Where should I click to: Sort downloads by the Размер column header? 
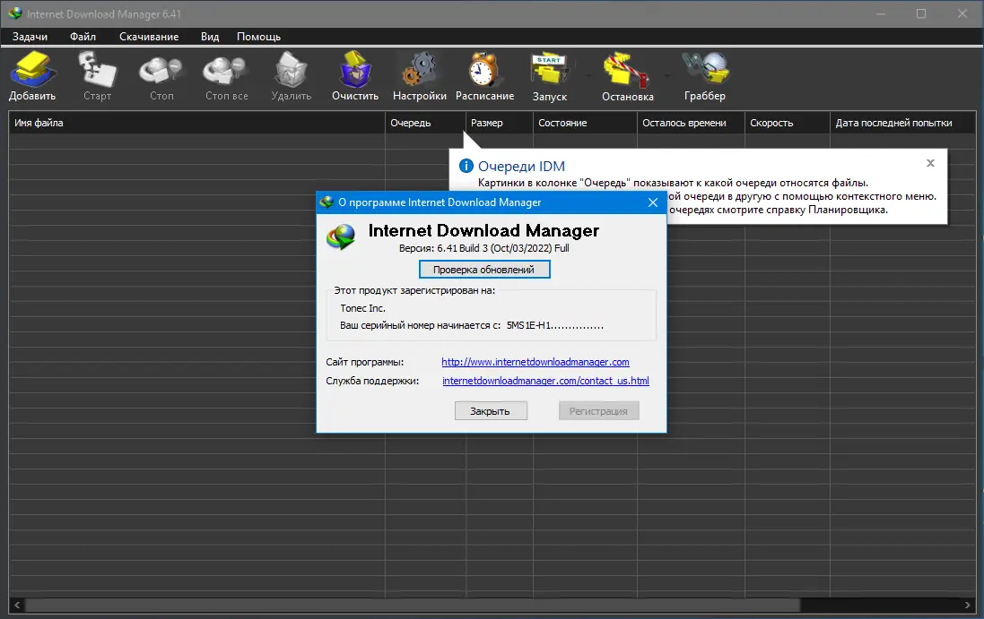499,123
